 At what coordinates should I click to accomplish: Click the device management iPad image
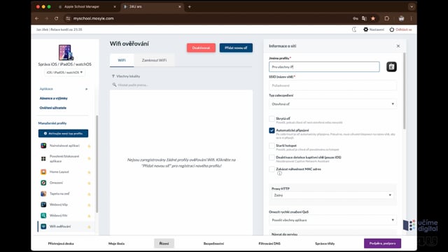point(66,52)
